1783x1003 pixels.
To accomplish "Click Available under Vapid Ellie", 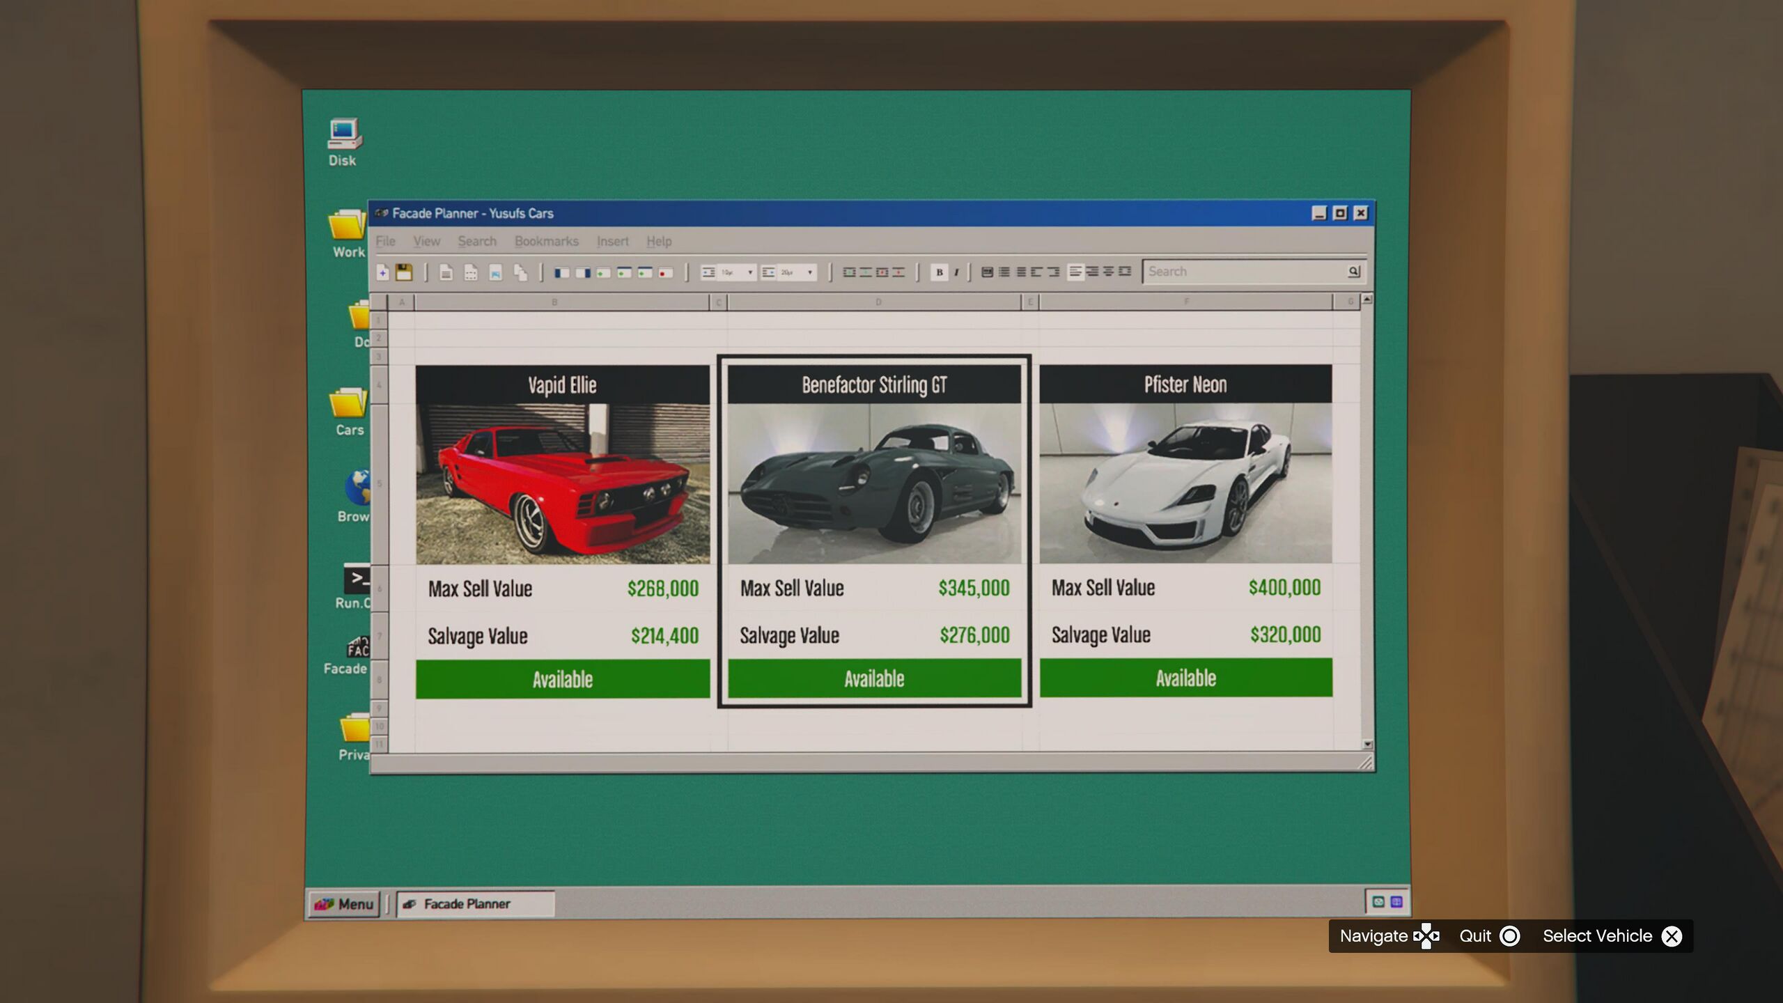I will tap(563, 679).
